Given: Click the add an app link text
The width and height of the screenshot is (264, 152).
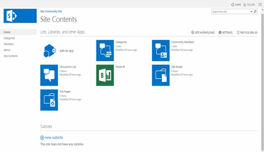Looking at the screenshot, I should [67, 51].
